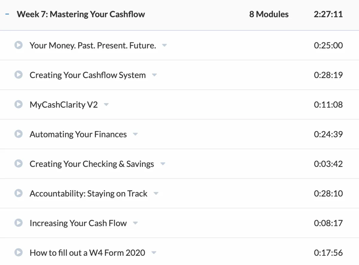Expand details arrow next to Your Money. Past. Present. Future.
Screen dimensions: 359x265
coord(164,46)
